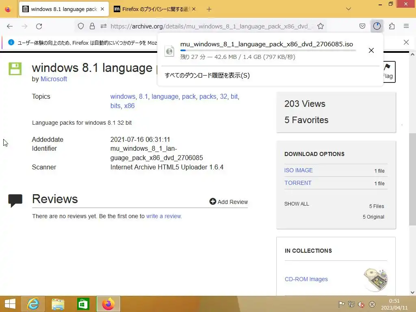The image size is (416, 312).
Task: Open File Explorer from taskbar
Action: (58, 304)
